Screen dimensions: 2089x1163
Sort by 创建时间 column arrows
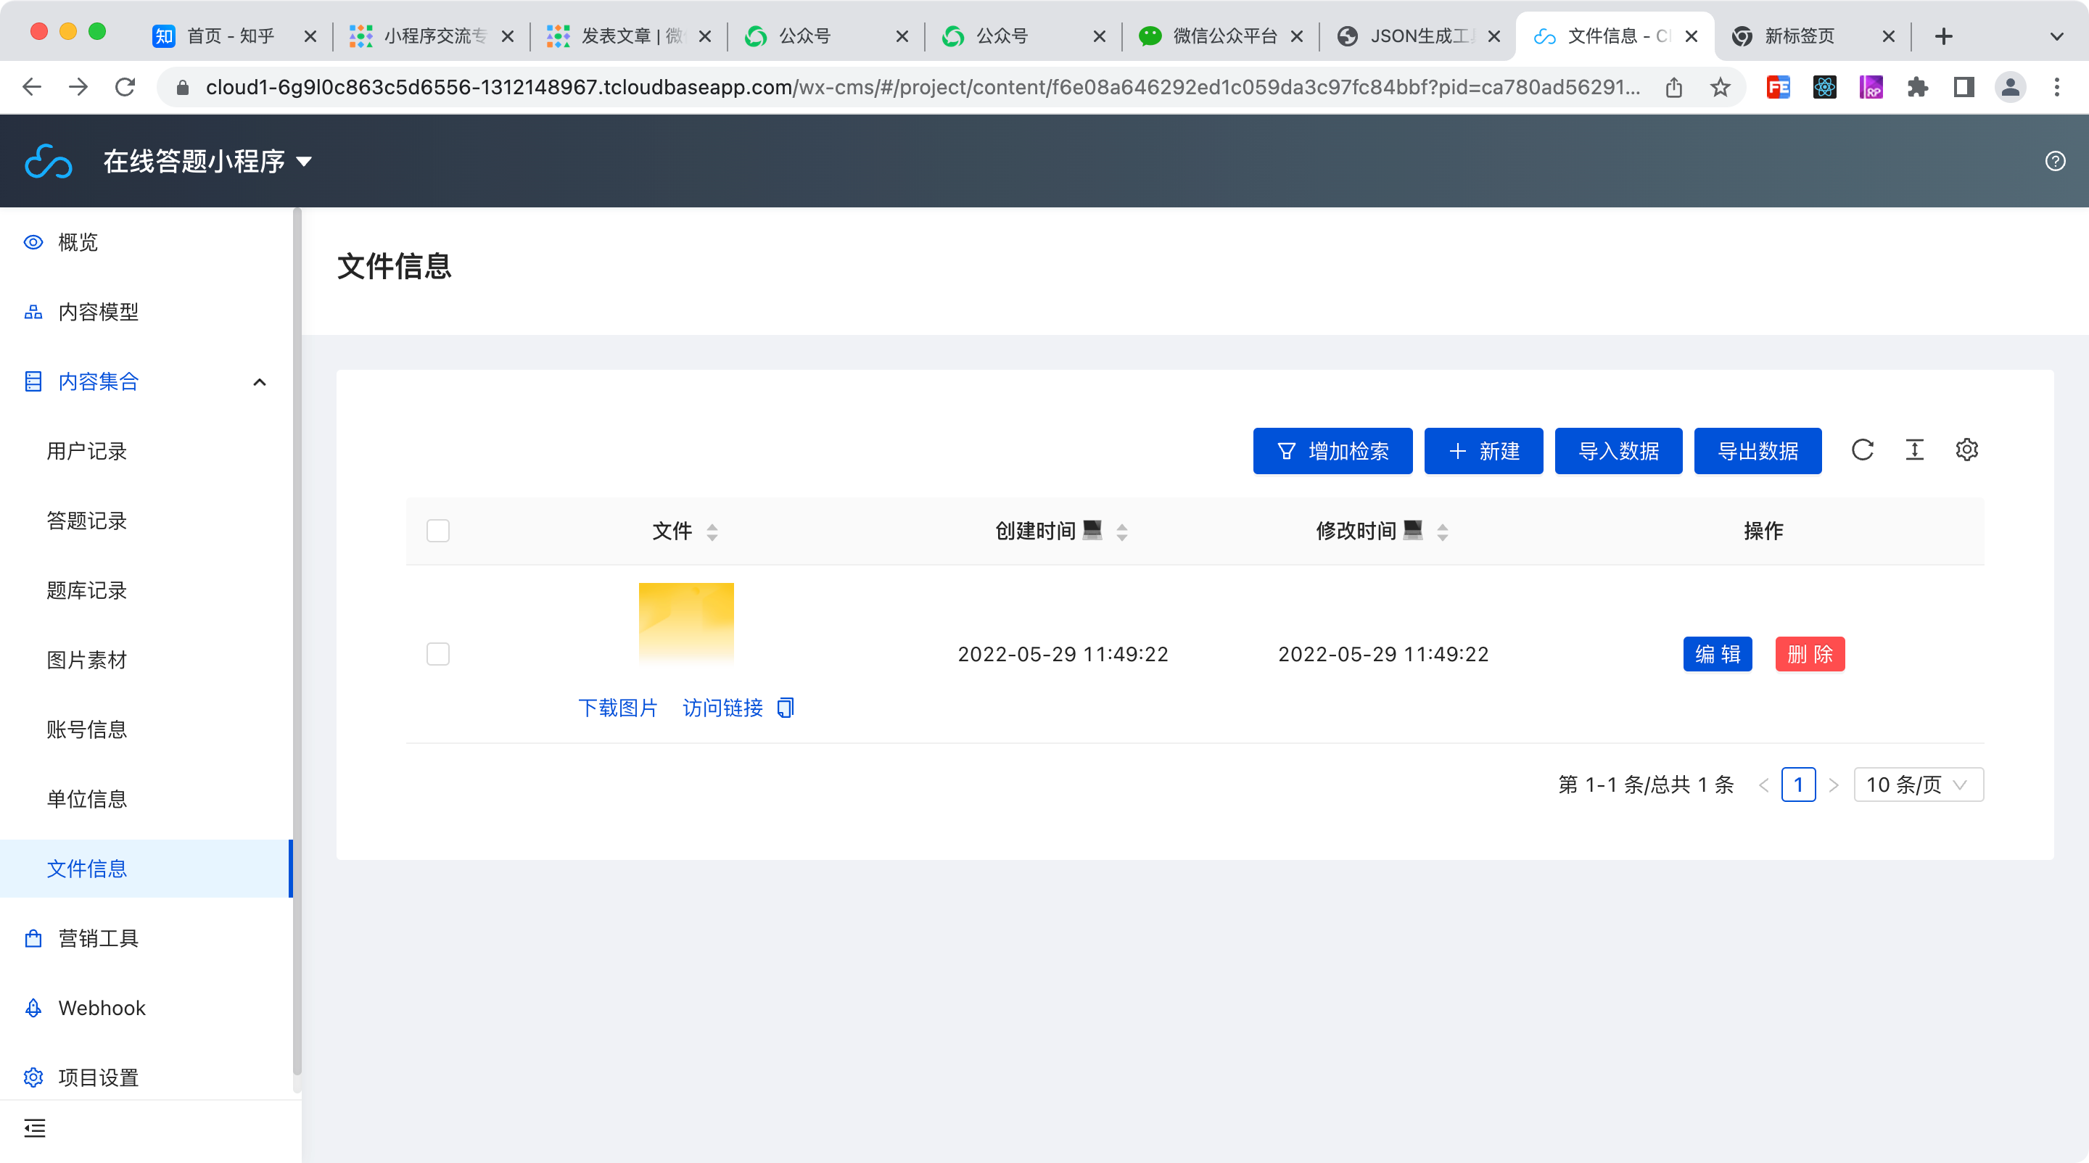tap(1121, 531)
